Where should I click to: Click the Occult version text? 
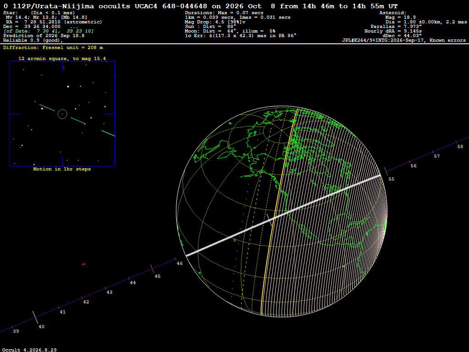[x=29, y=350]
